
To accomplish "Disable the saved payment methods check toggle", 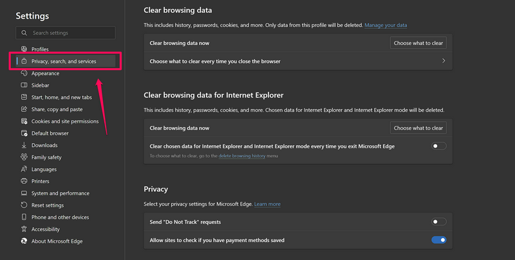I will 438,240.
